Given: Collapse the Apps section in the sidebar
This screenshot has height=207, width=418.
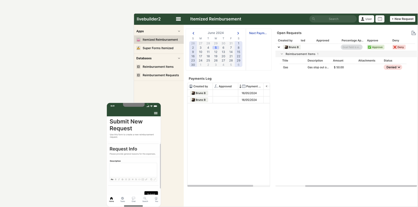Looking at the screenshot, I should [x=179, y=31].
